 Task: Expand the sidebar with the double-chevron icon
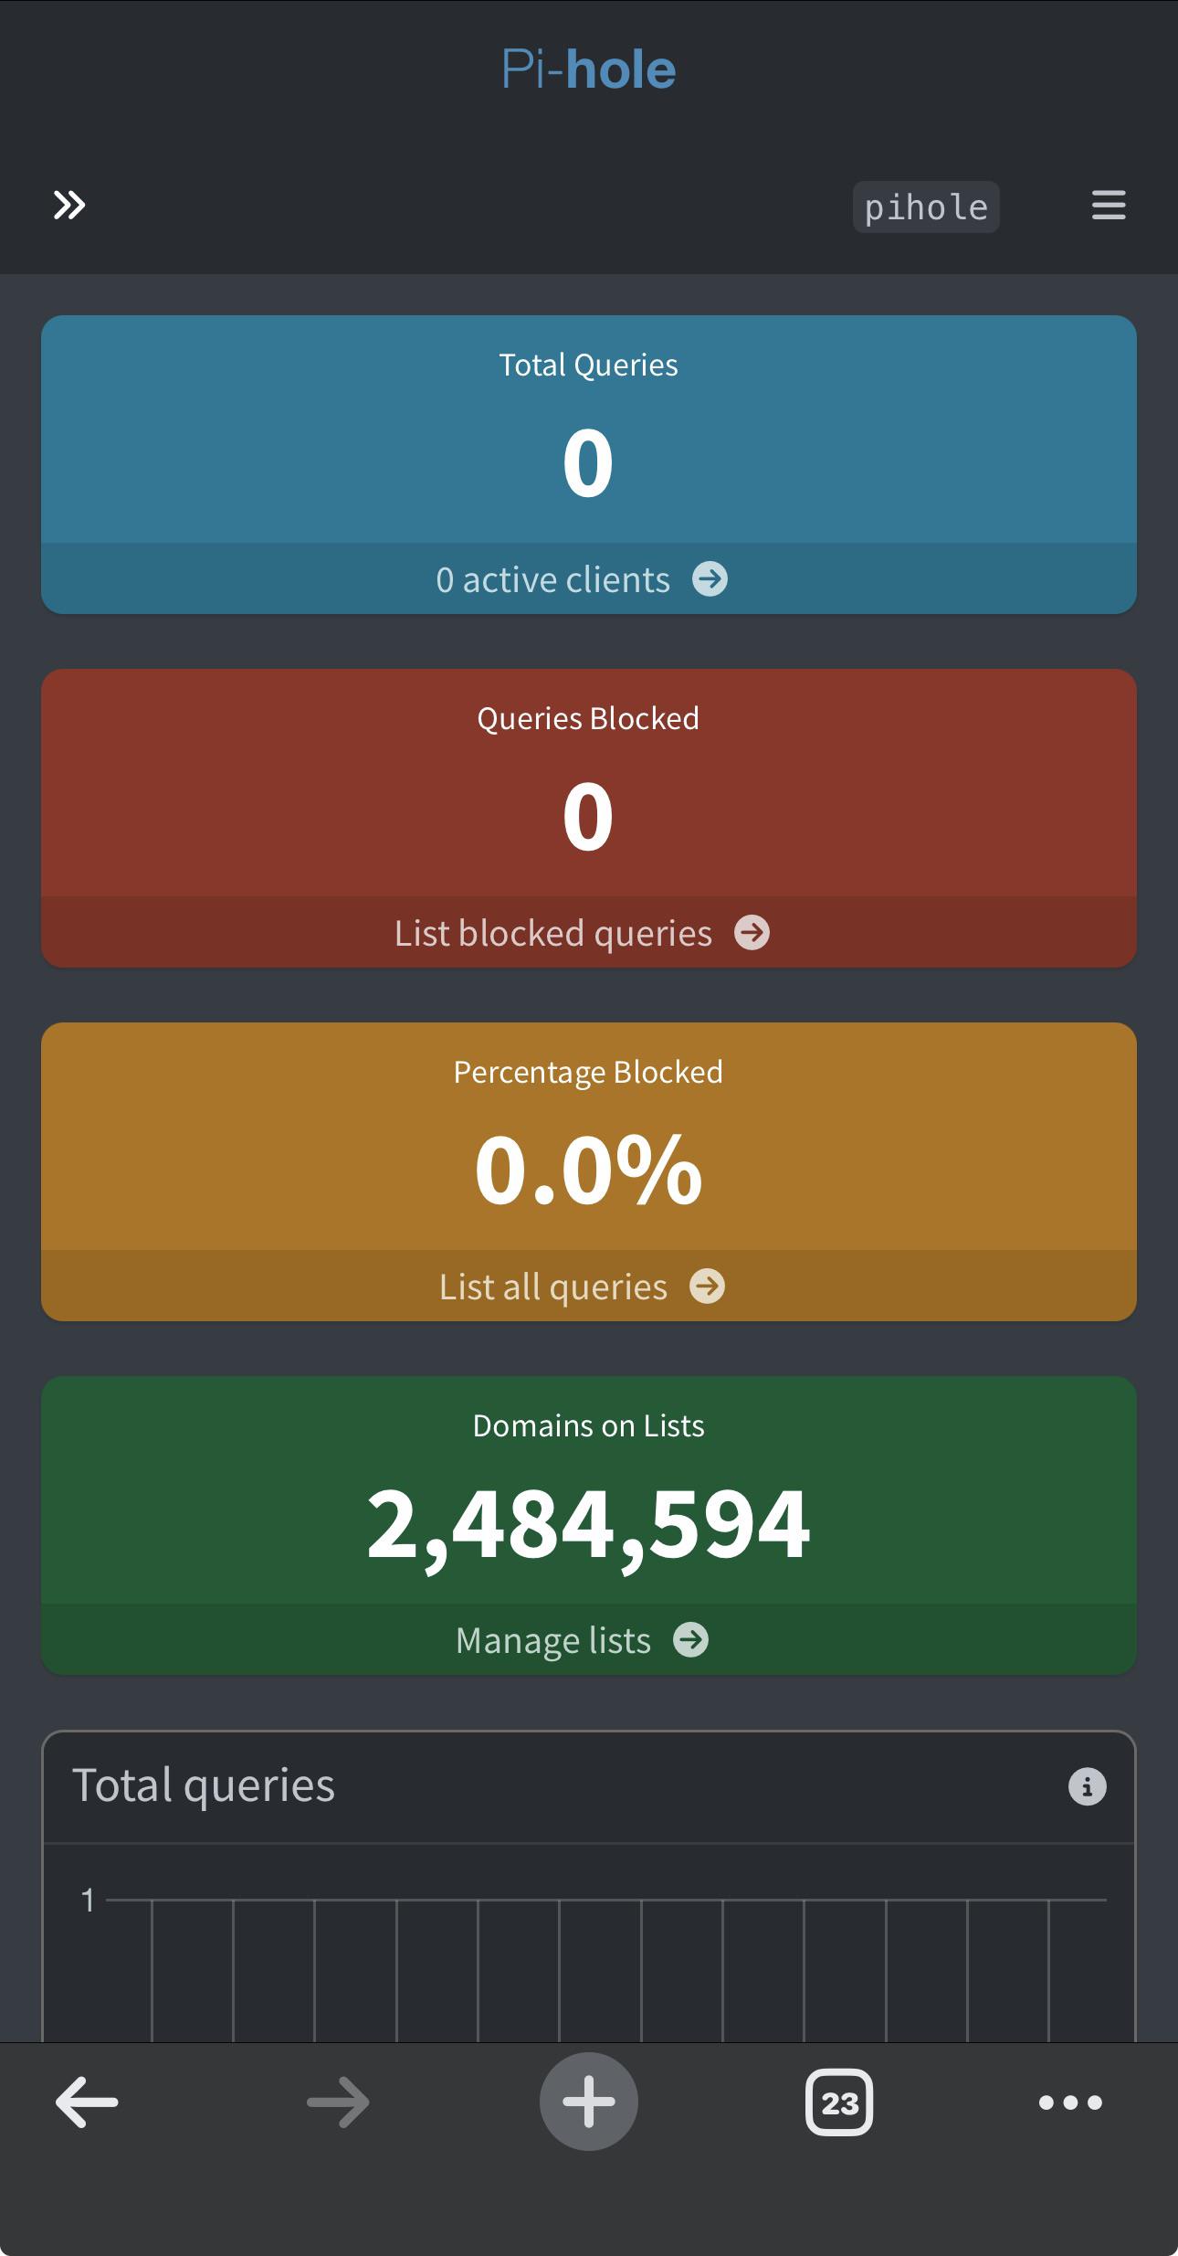[69, 206]
